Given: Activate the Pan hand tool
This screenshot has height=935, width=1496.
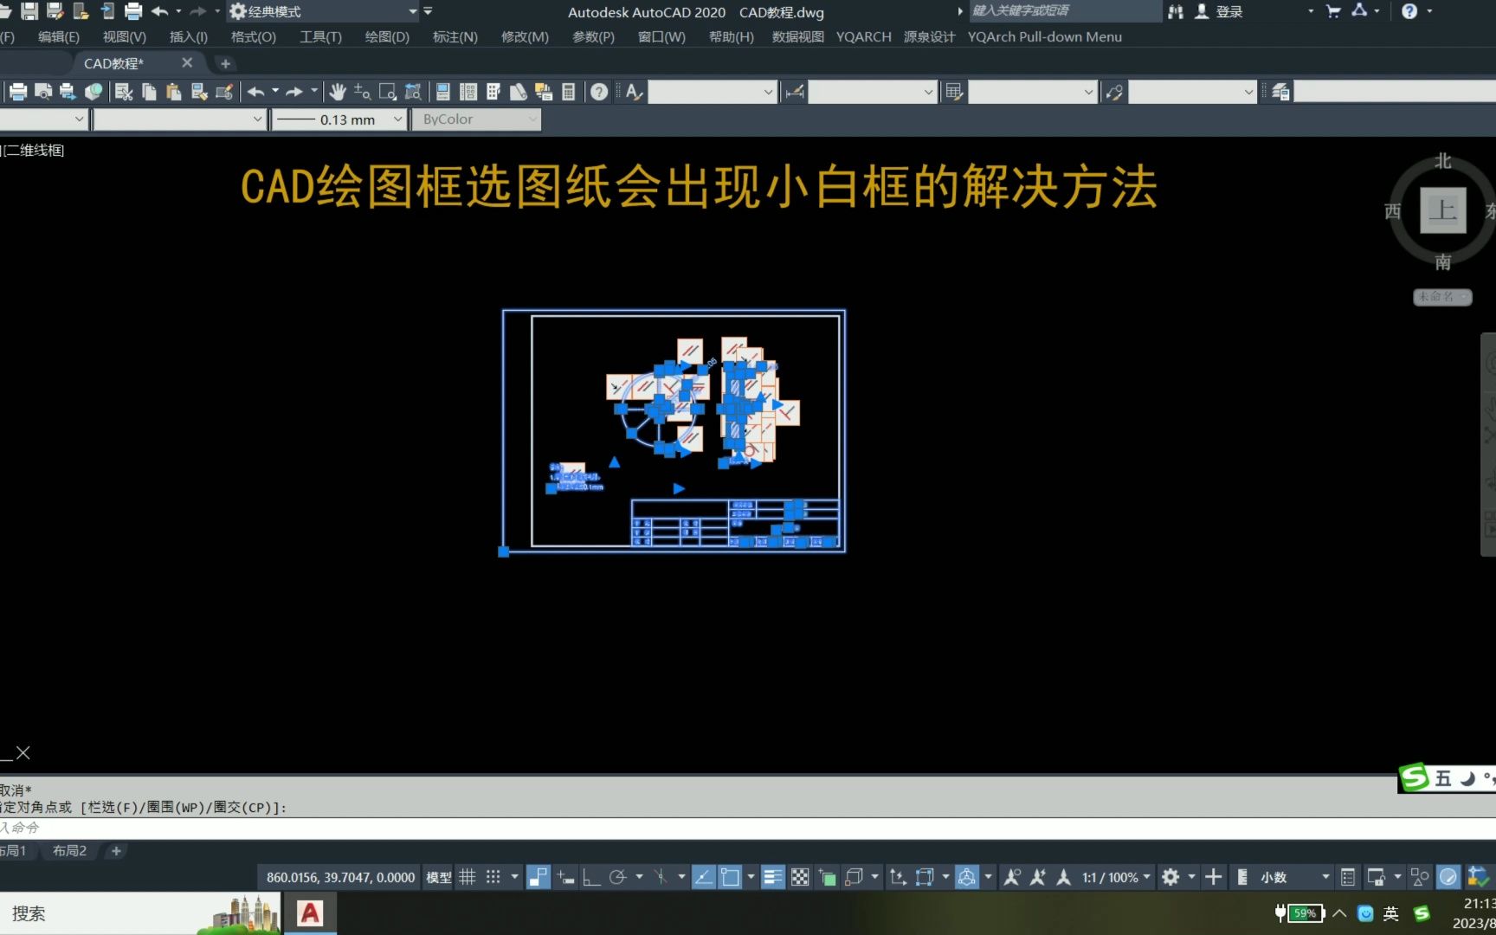Looking at the screenshot, I should 338,92.
